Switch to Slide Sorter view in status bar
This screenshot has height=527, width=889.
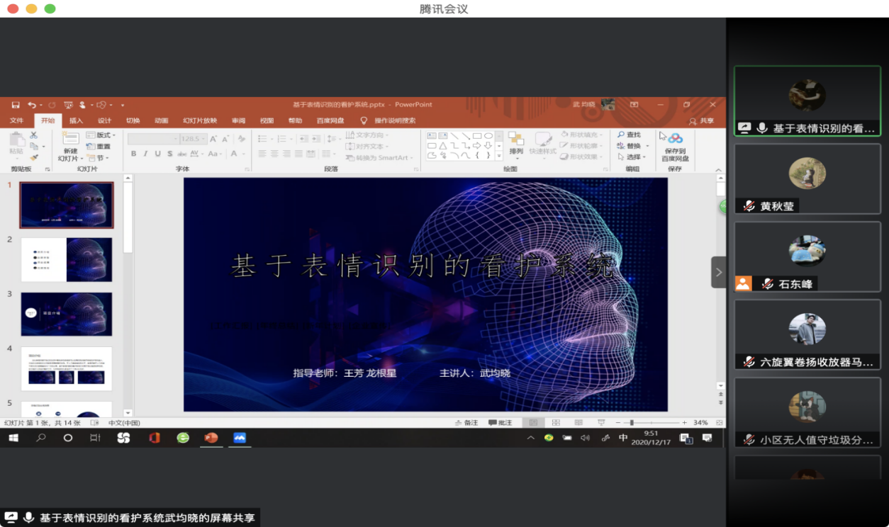(556, 422)
